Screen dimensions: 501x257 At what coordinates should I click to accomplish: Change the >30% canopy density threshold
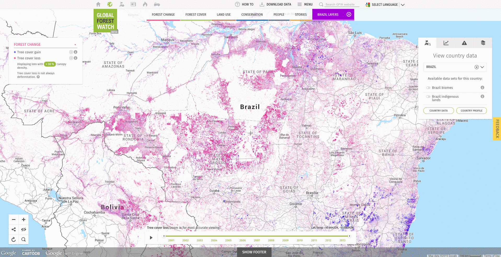(50, 64)
